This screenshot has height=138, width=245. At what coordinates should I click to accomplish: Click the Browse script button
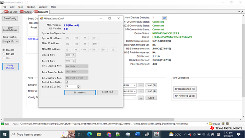(214, 123)
